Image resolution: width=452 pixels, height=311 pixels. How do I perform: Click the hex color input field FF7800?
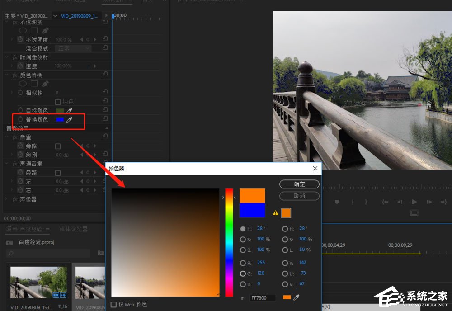click(262, 298)
